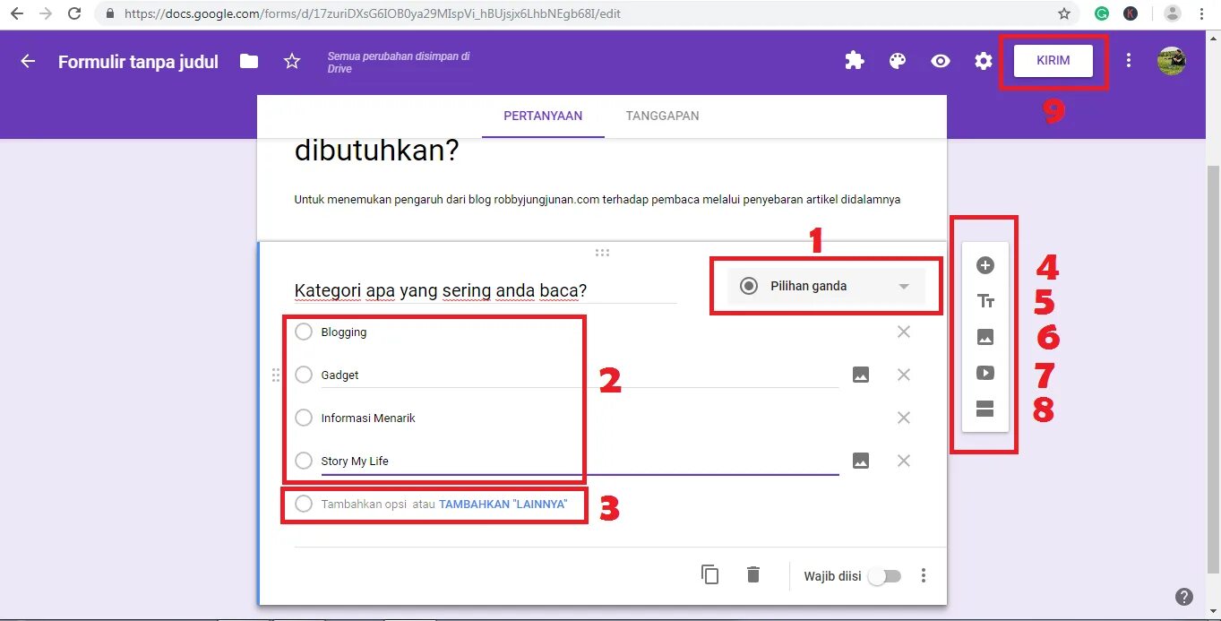Open the form settings gear
The image size is (1221, 621).
[x=984, y=61]
